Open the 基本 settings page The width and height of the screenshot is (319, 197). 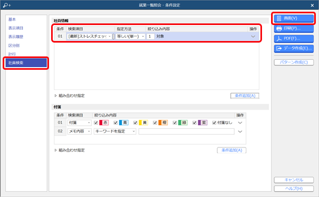(x=12, y=19)
